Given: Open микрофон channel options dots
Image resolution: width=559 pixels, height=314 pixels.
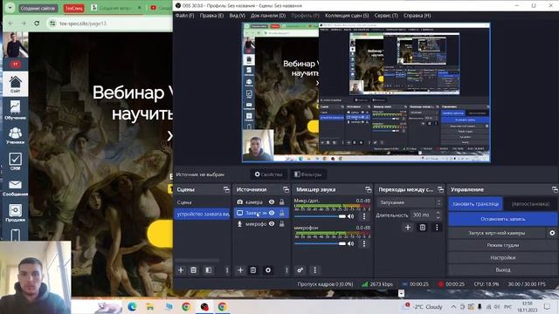Looking at the screenshot, I should [x=364, y=243].
